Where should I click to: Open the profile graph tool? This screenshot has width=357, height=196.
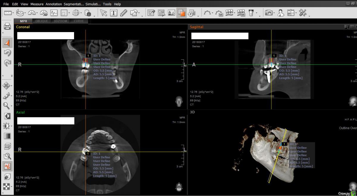[54, 13]
